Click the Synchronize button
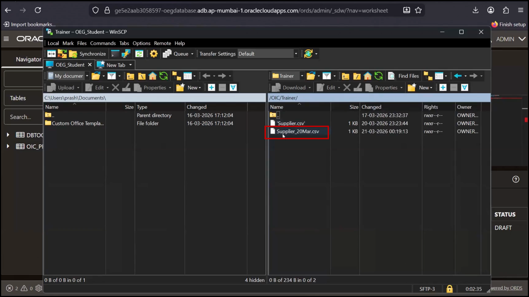This screenshot has height=297, width=529. tap(87, 54)
